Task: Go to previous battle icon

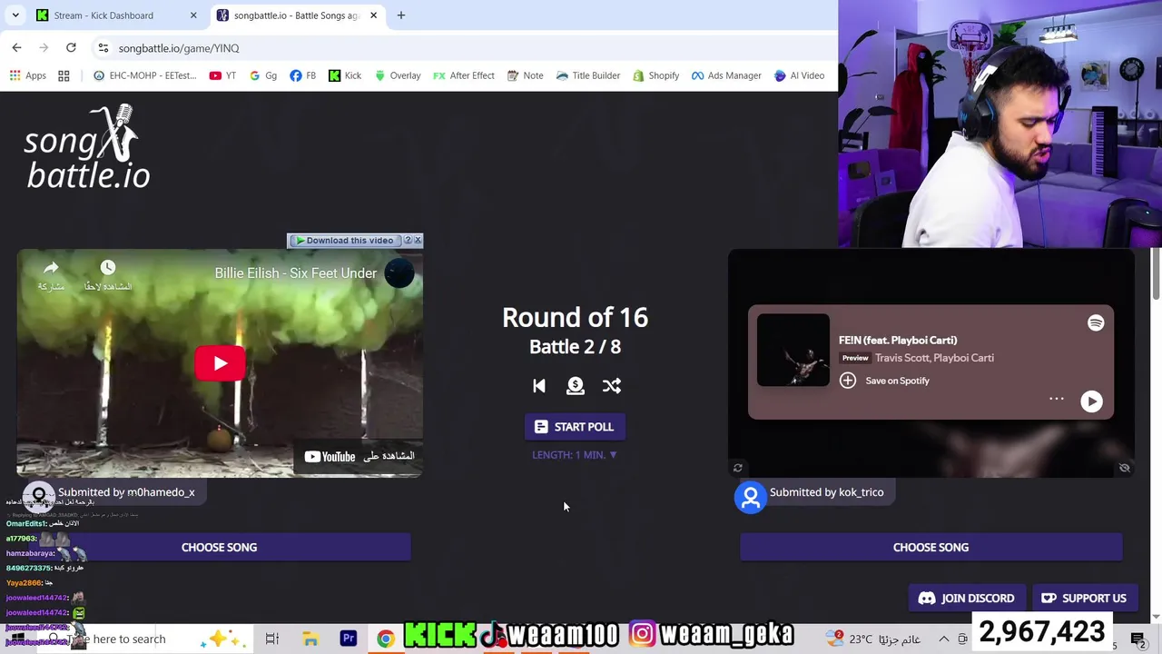Action: pyautogui.click(x=539, y=386)
